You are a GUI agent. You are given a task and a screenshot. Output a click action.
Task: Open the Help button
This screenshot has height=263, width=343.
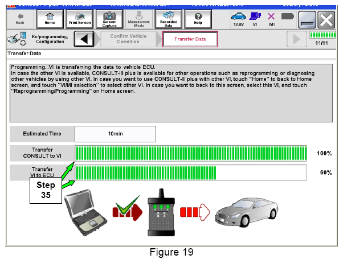(198, 19)
